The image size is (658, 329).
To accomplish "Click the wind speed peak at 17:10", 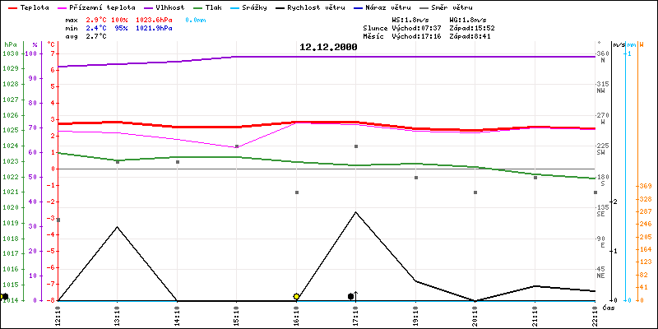I will click(356, 212).
